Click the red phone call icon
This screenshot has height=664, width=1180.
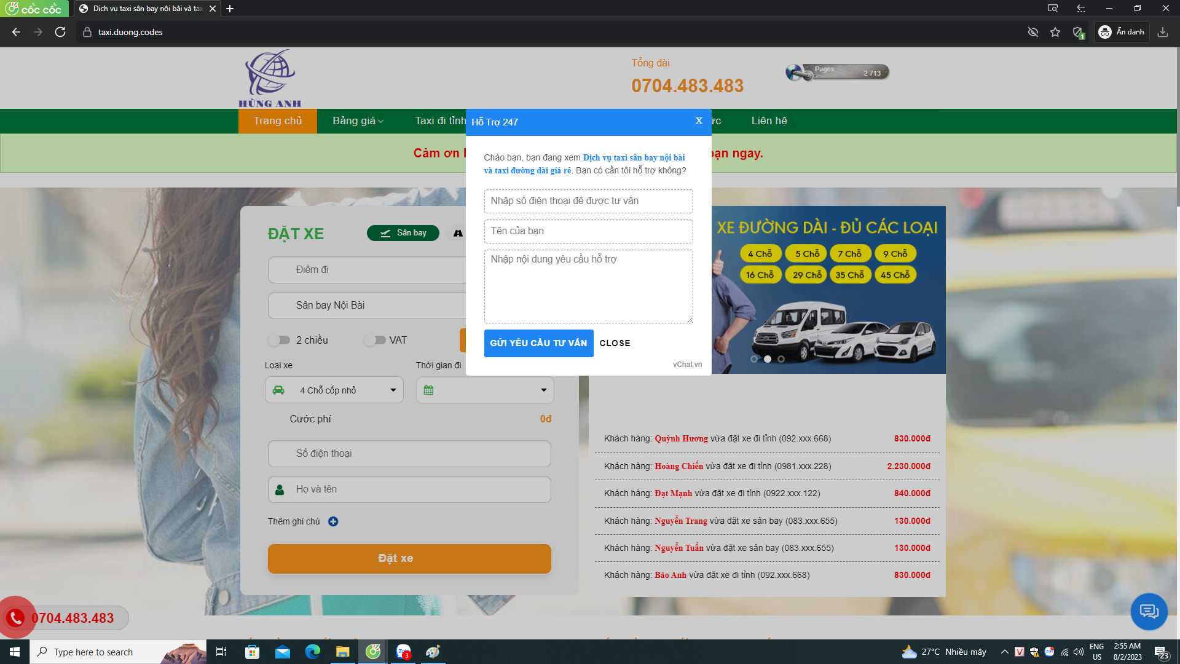tap(15, 617)
